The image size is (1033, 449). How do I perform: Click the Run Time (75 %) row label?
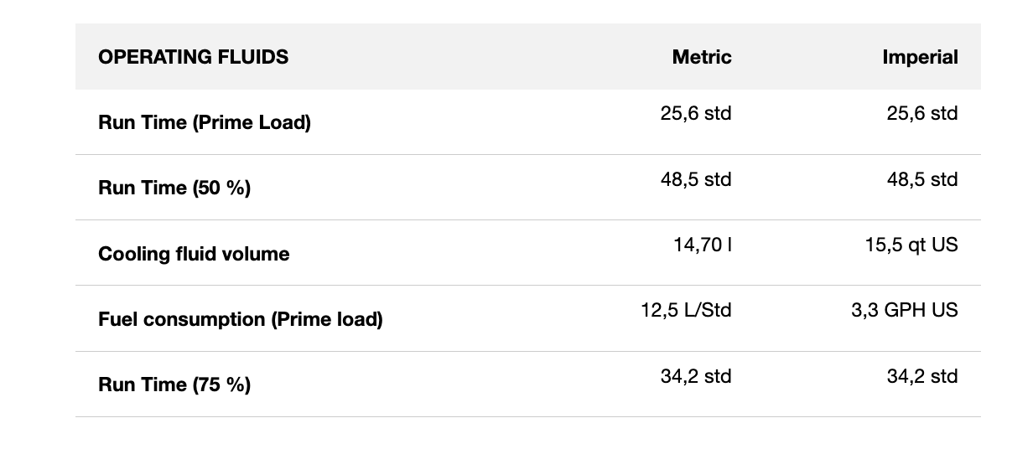(x=174, y=384)
